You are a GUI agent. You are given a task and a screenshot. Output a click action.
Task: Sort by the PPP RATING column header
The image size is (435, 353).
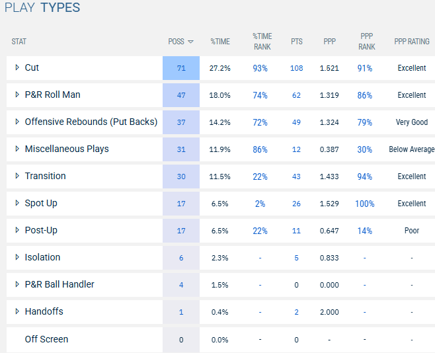pos(411,42)
